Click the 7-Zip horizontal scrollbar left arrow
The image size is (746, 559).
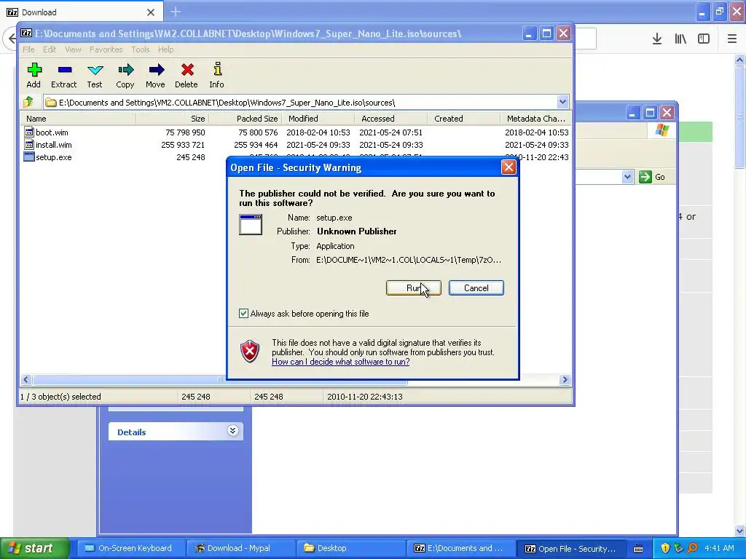(x=26, y=379)
